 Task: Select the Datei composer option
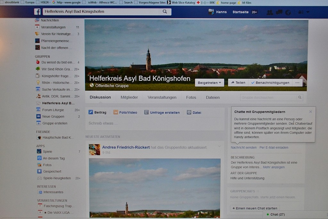pyautogui.click(x=194, y=112)
